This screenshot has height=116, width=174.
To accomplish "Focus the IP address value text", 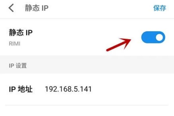I will pyautogui.click(x=68, y=89).
